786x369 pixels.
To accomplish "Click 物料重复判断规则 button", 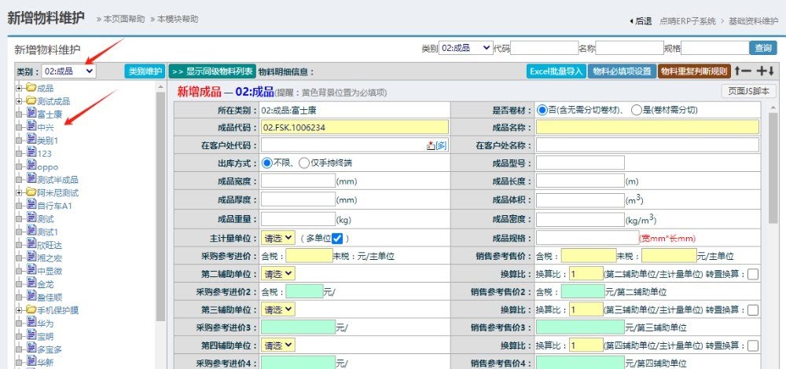I will click(x=694, y=71).
